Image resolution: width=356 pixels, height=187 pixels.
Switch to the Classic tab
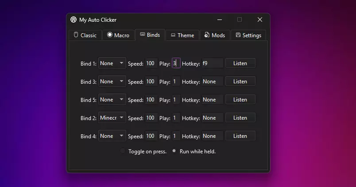click(85, 35)
